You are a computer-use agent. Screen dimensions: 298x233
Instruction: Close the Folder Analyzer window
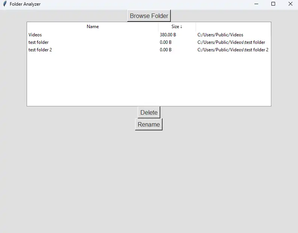[x=290, y=4]
